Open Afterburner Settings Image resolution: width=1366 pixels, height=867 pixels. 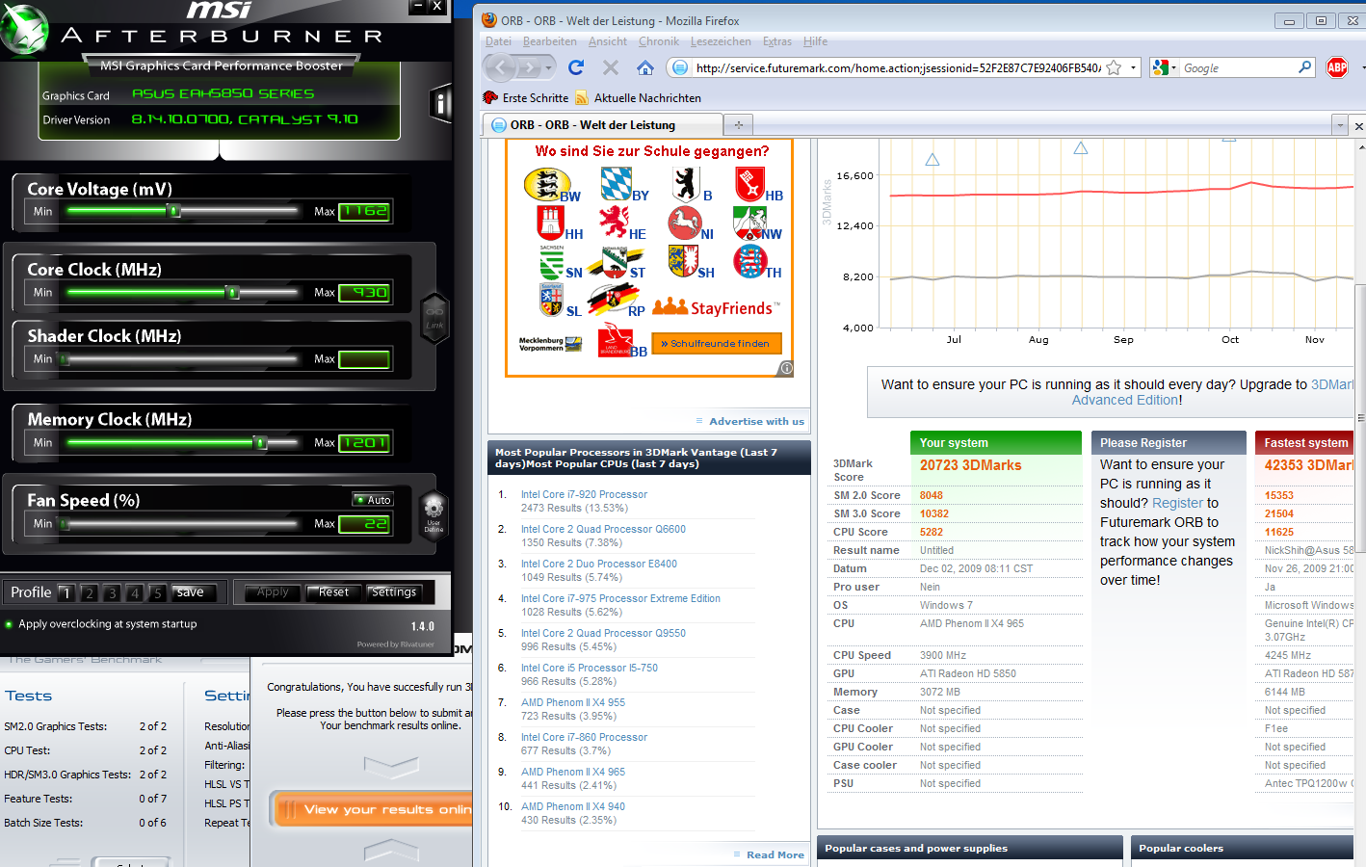[394, 592]
